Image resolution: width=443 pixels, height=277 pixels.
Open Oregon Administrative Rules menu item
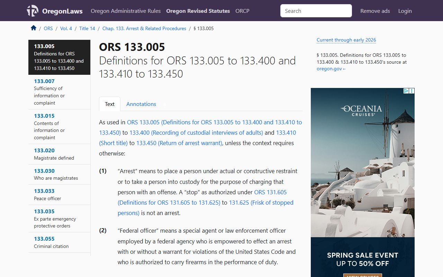[x=126, y=11]
